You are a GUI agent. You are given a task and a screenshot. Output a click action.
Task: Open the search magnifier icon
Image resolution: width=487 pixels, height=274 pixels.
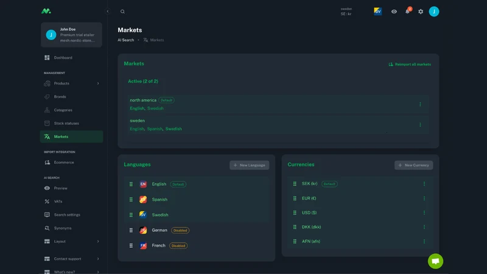point(123,12)
